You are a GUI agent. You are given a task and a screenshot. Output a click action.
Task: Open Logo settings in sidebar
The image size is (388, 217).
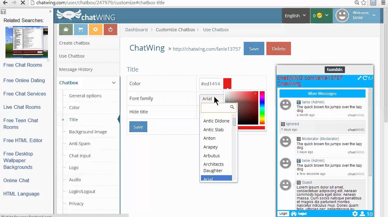coord(74,167)
